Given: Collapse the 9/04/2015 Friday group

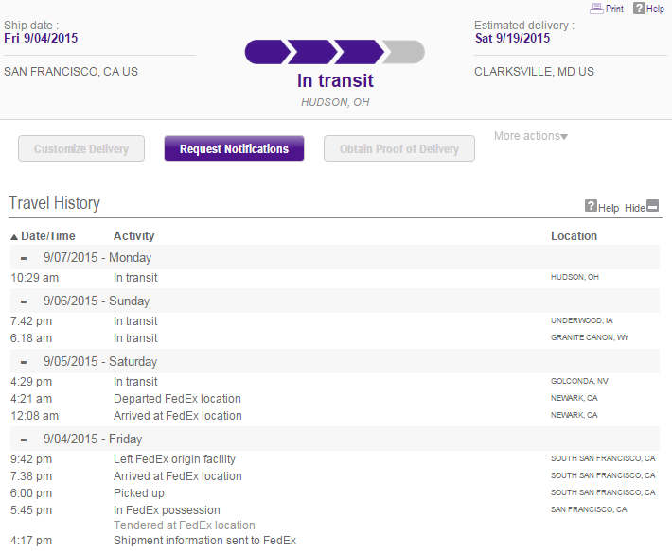Looking at the screenshot, I should [24, 439].
